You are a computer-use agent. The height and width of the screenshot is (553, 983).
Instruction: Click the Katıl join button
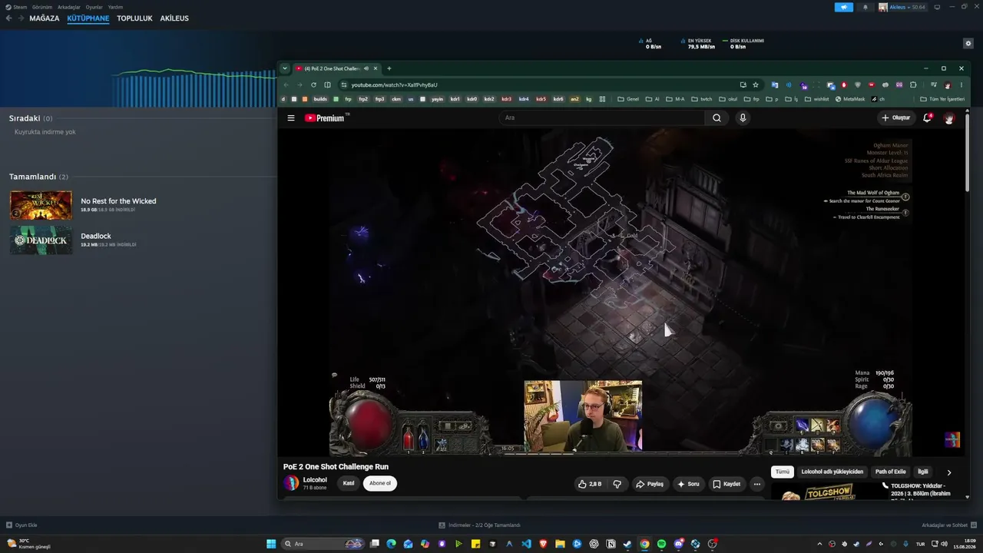click(349, 483)
